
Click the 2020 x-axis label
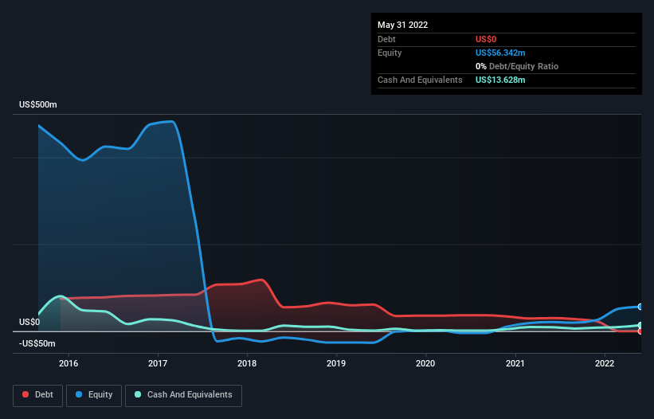pyautogui.click(x=425, y=363)
